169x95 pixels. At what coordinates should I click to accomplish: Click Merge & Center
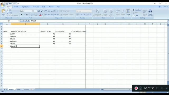click(67, 15)
